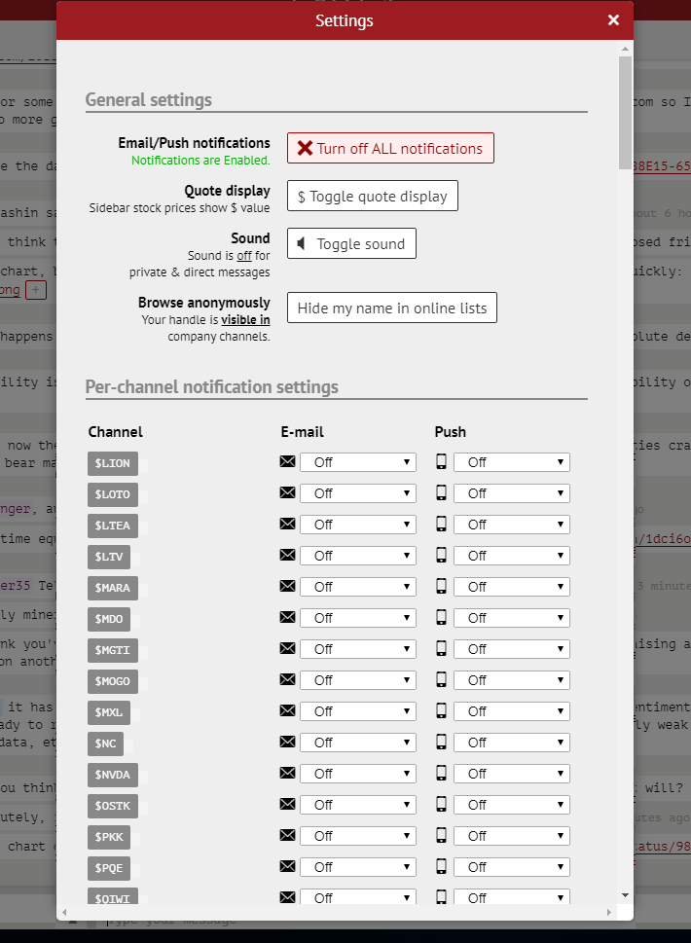Click the $PKK channel tag

pos(109,837)
